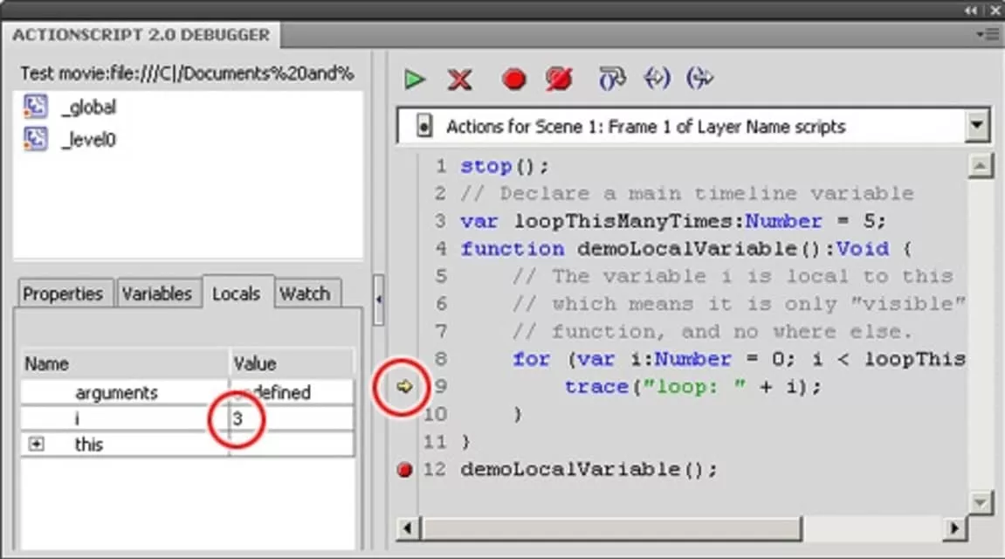Click Remove All Breakpoints icon
Viewport: 1005px width, 559px height.
coord(559,79)
